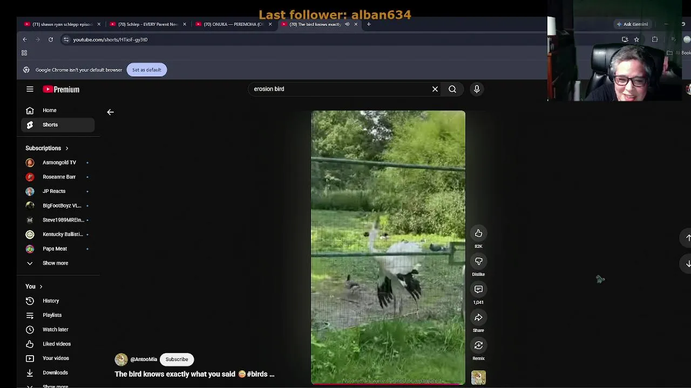
Task: Go to YouTube Premium home logo
Action: pos(61,89)
